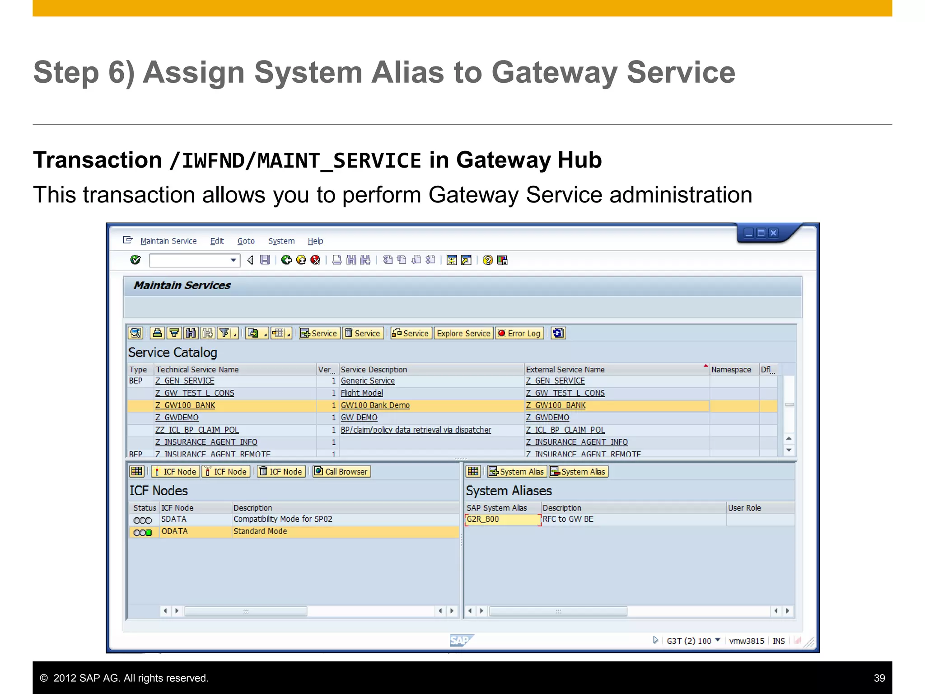Click the standard toolbar Find Next icon
The image size is (925, 694).
(365, 260)
